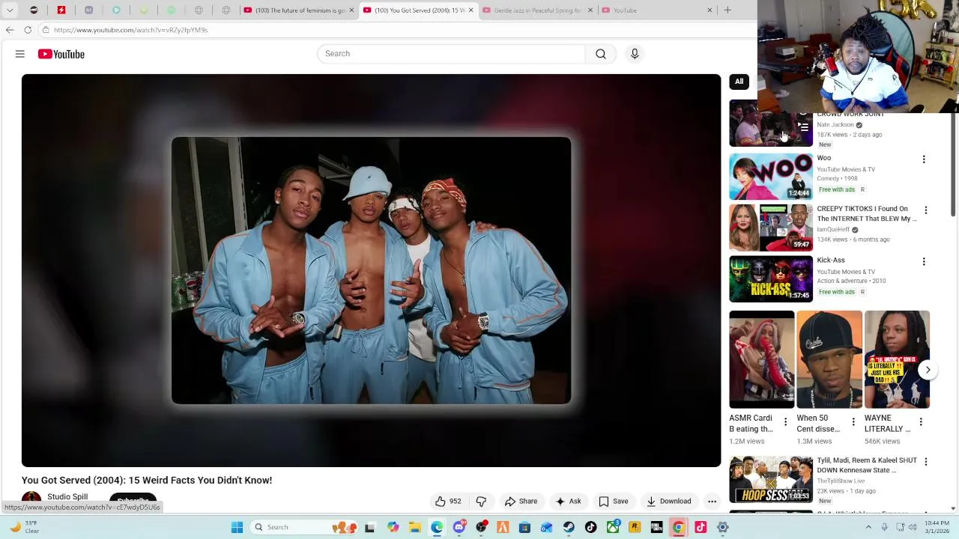Close the 'You Got Served' tab
959x539 pixels.
tap(471, 10)
